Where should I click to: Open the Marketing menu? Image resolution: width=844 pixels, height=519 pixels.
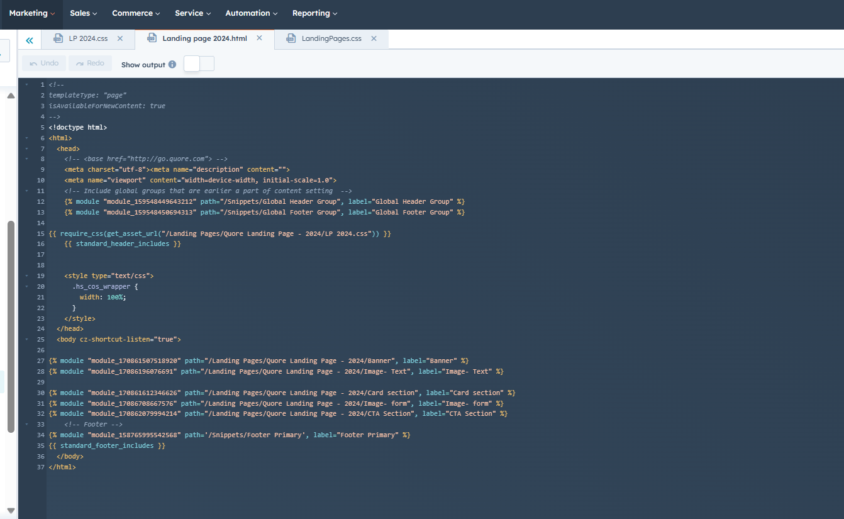tap(32, 13)
